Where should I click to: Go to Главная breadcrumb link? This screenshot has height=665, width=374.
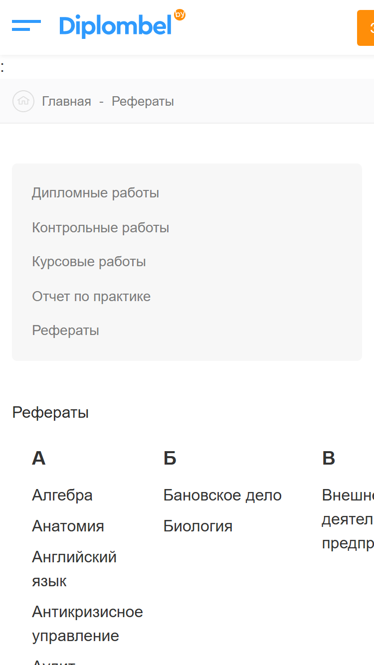coord(66,101)
